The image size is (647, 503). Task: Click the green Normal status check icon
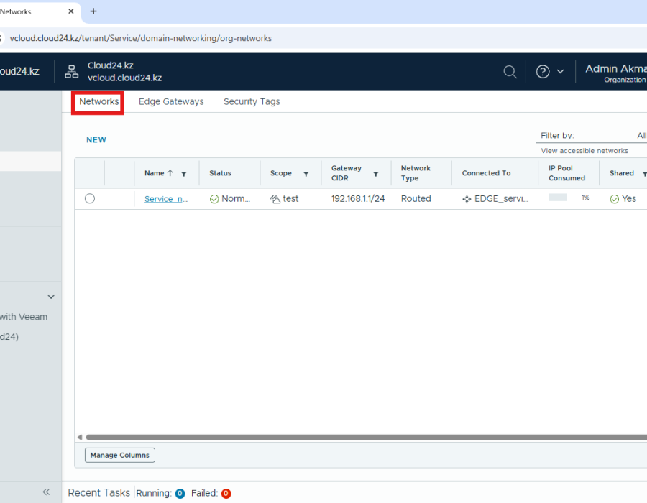(214, 199)
